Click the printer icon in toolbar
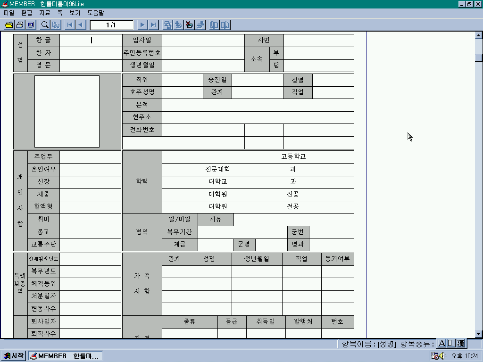483x362 pixels. 19,25
